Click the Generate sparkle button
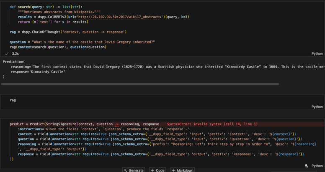The height and width of the screenshot is (172, 325). pos(133,170)
